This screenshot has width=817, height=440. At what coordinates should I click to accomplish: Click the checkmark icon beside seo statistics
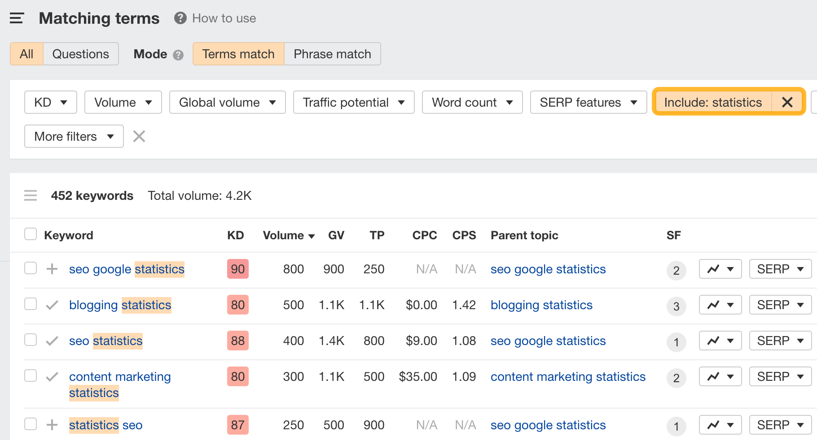[x=52, y=341]
